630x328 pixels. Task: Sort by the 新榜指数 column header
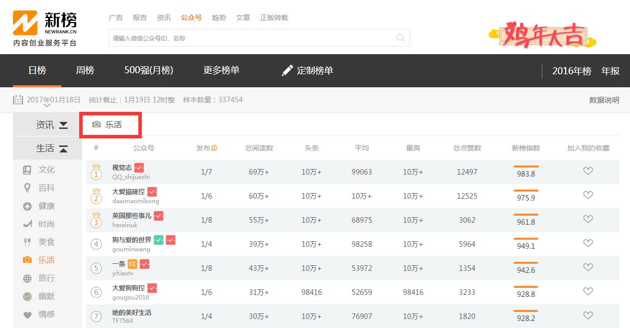pyautogui.click(x=526, y=148)
